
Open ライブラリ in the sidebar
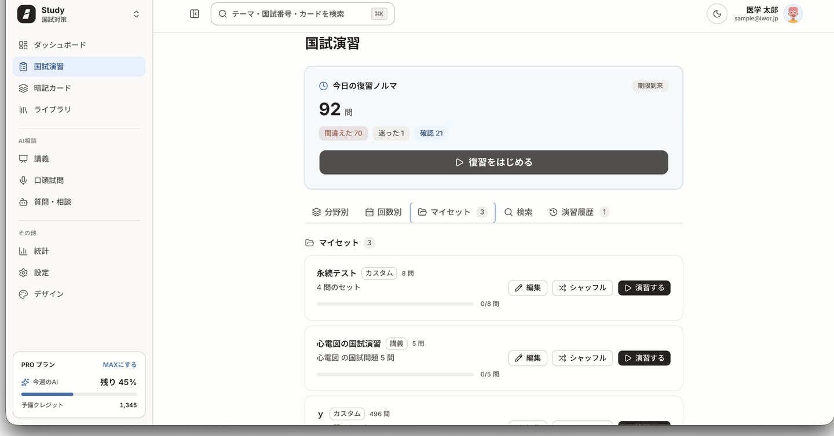point(79,109)
